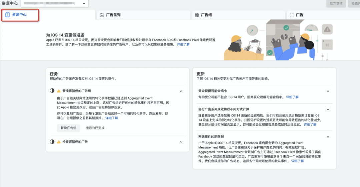The image size is (360, 187).
Task: Collapse the 受众规模可能会缩小 update
Action: [328, 91]
